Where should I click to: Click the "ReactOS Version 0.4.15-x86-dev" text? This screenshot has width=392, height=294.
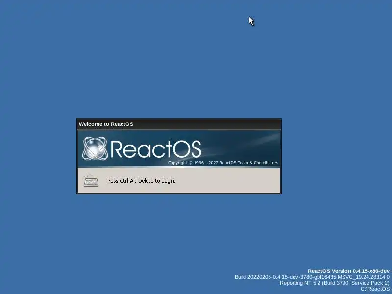click(348, 271)
